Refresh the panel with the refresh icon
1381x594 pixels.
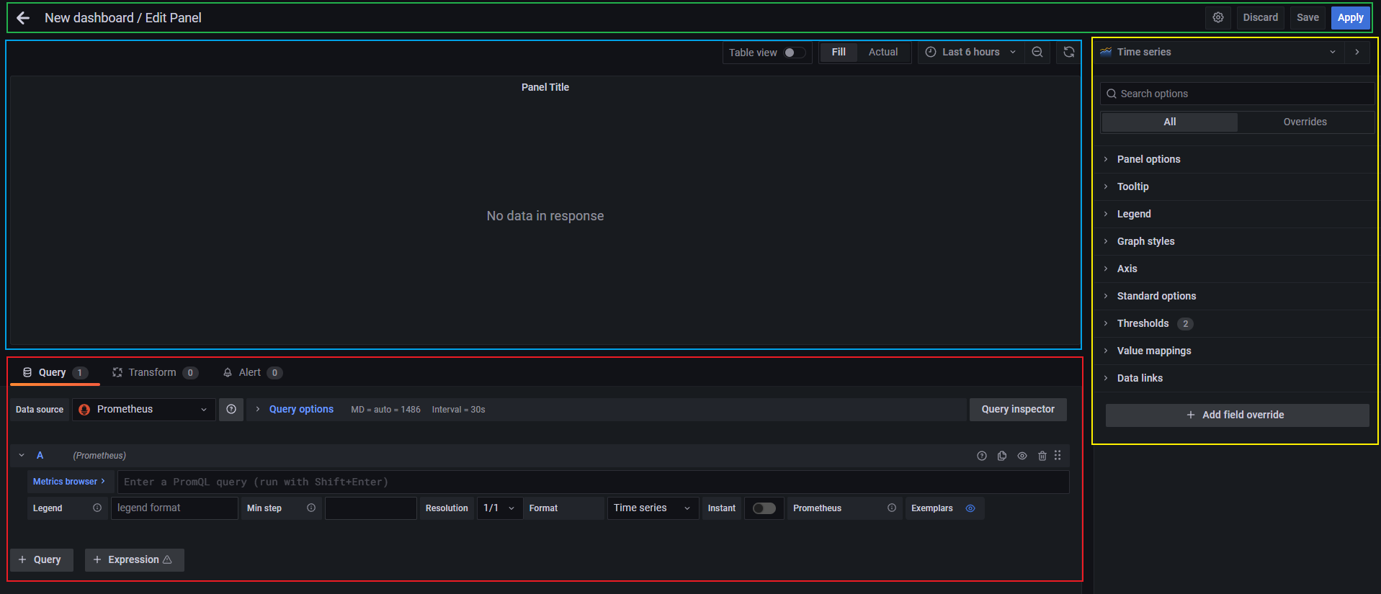(x=1068, y=53)
